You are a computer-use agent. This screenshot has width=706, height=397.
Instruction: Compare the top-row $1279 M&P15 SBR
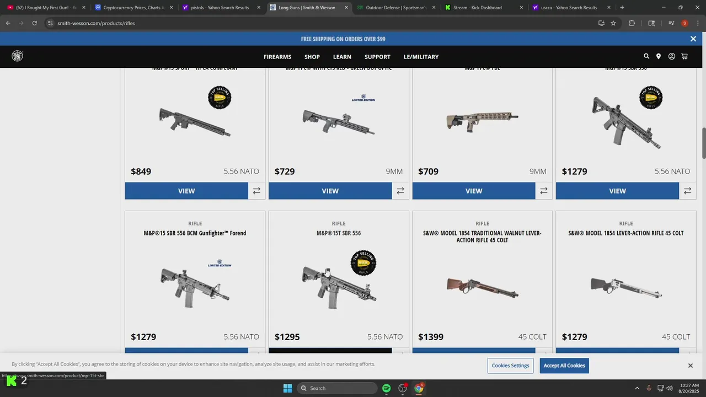click(688, 191)
